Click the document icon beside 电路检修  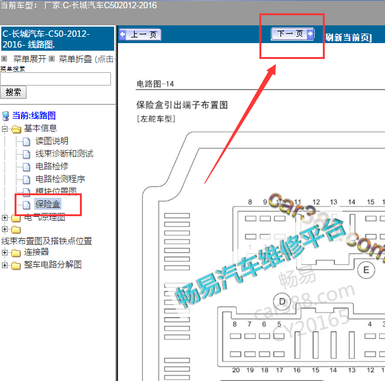coord(27,167)
